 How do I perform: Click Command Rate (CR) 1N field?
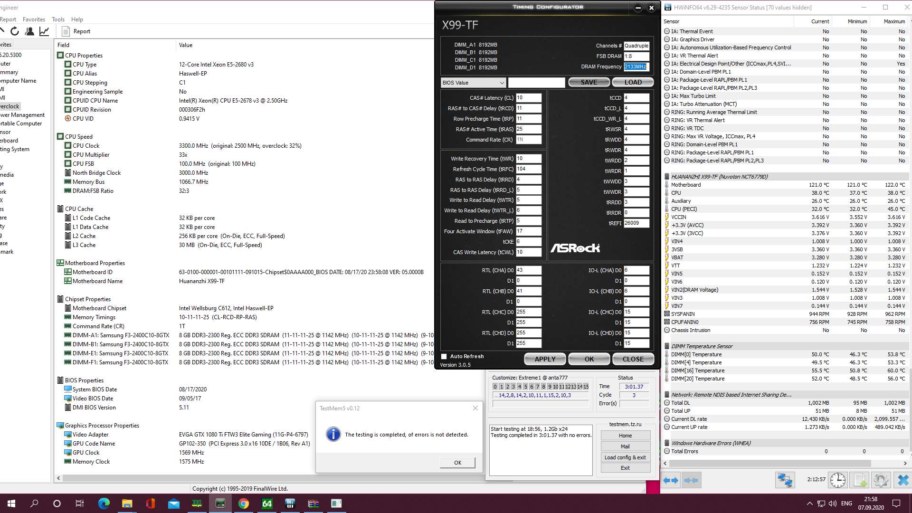click(x=528, y=140)
